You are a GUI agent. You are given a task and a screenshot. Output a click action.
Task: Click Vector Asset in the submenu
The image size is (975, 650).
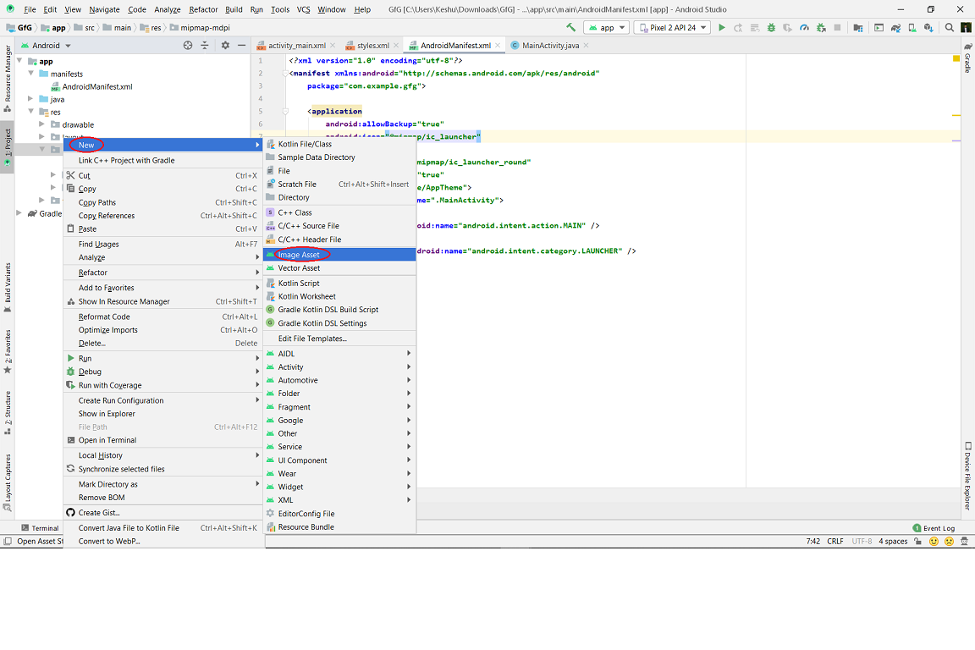pyautogui.click(x=299, y=268)
